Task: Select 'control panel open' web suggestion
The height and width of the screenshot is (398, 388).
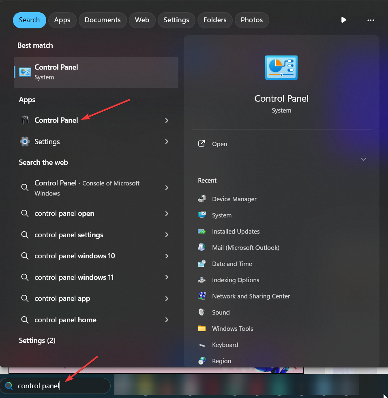Action: pyautogui.click(x=96, y=213)
